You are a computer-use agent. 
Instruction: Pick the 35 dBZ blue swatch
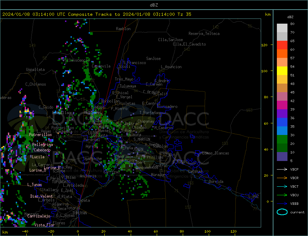pyautogui.click(x=282, y=122)
